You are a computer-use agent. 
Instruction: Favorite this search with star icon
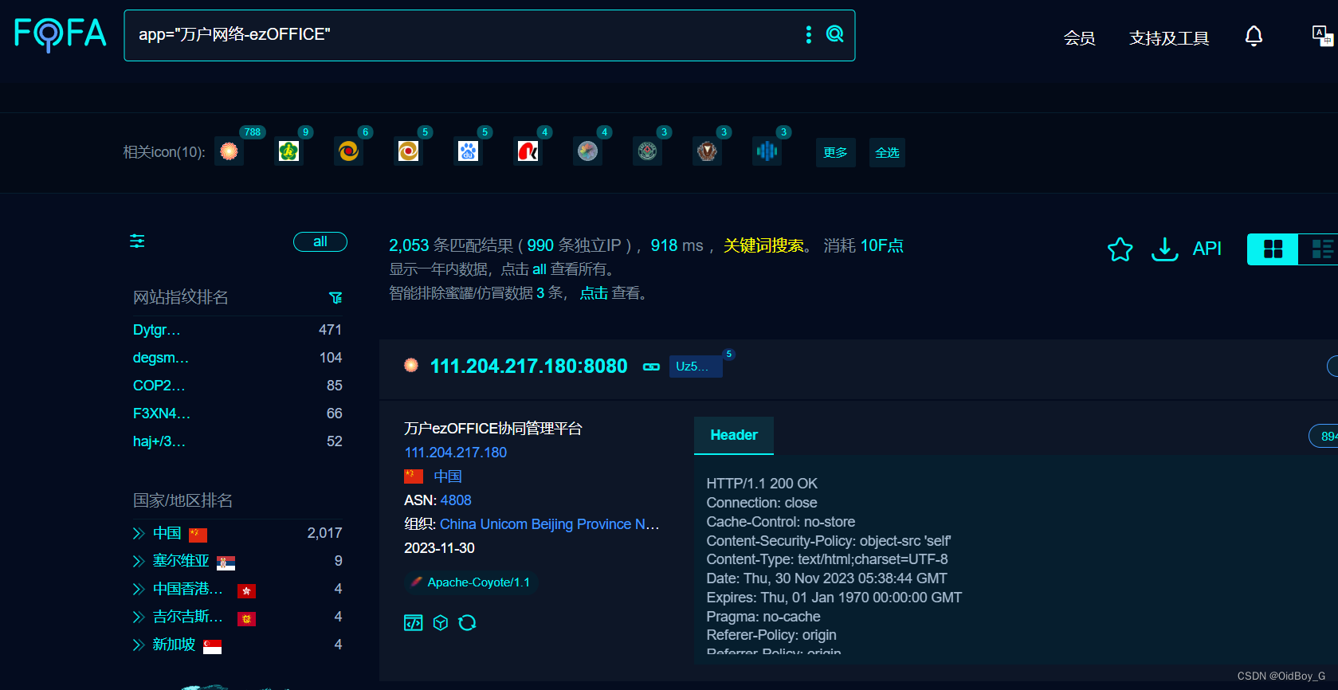[x=1120, y=249]
